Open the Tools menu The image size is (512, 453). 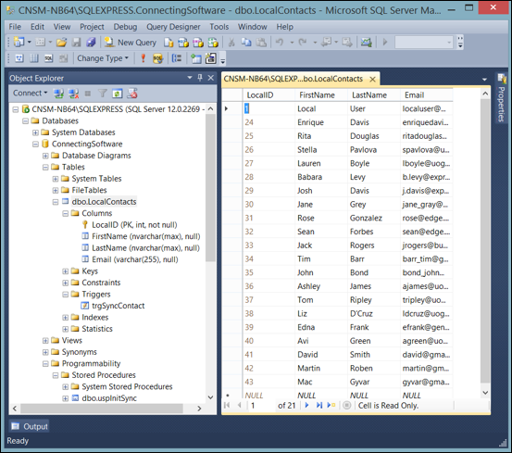tap(219, 27)
